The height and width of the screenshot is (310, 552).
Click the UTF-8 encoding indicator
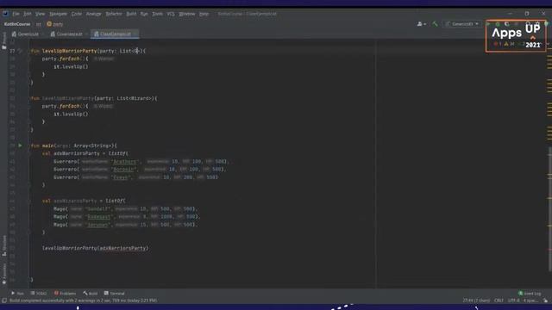pyautogui.click(x=513, y=301)
